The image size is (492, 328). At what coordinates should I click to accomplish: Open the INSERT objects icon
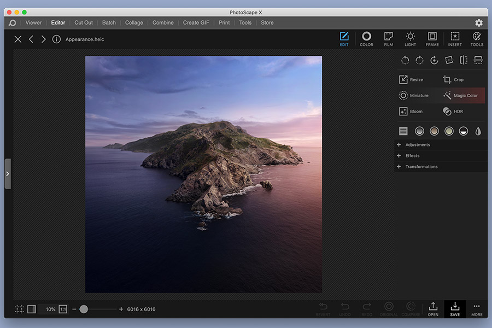click(x=455, y=39)
